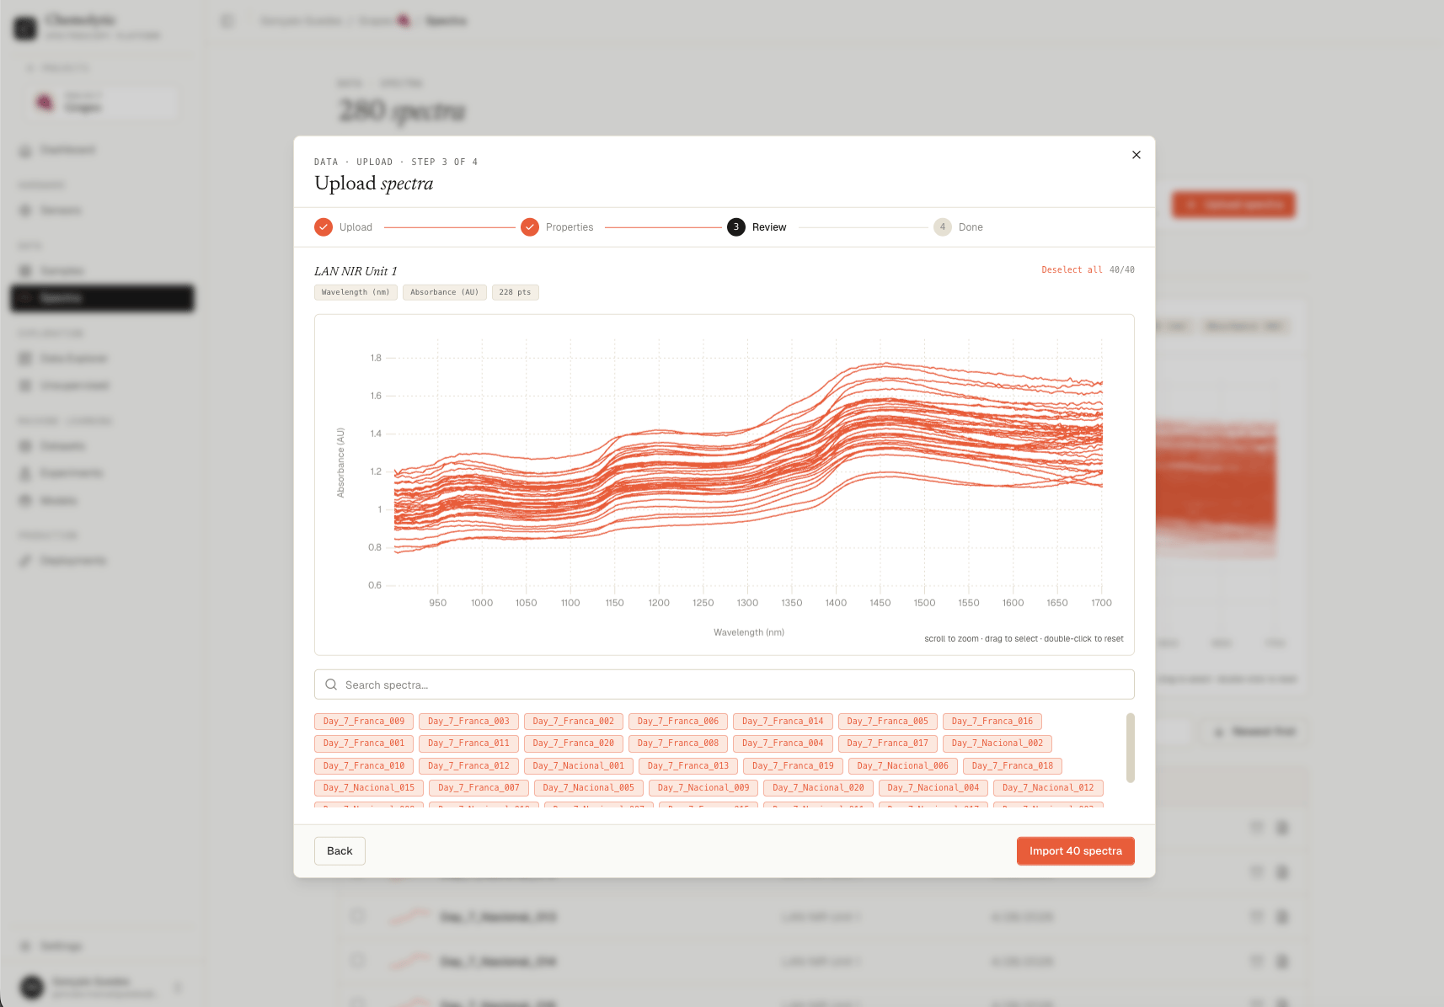Click the spectra chip list scrollbar

[1131, 748]
